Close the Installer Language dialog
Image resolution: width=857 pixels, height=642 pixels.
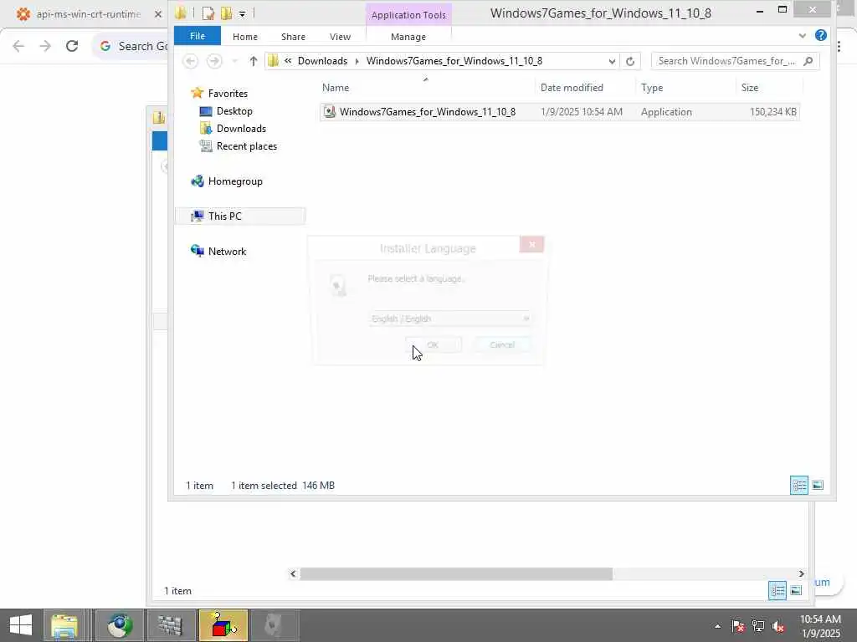(531, 244)
